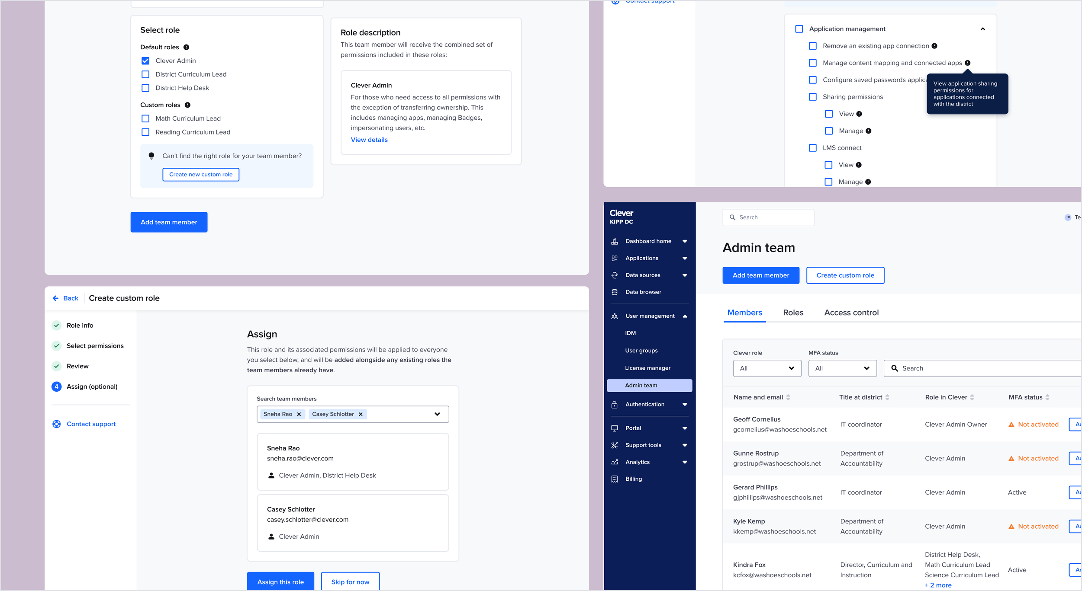This screenshot has height=591, width=1082.
Task: Click the Support tools icon
Action: click(614, 445)
